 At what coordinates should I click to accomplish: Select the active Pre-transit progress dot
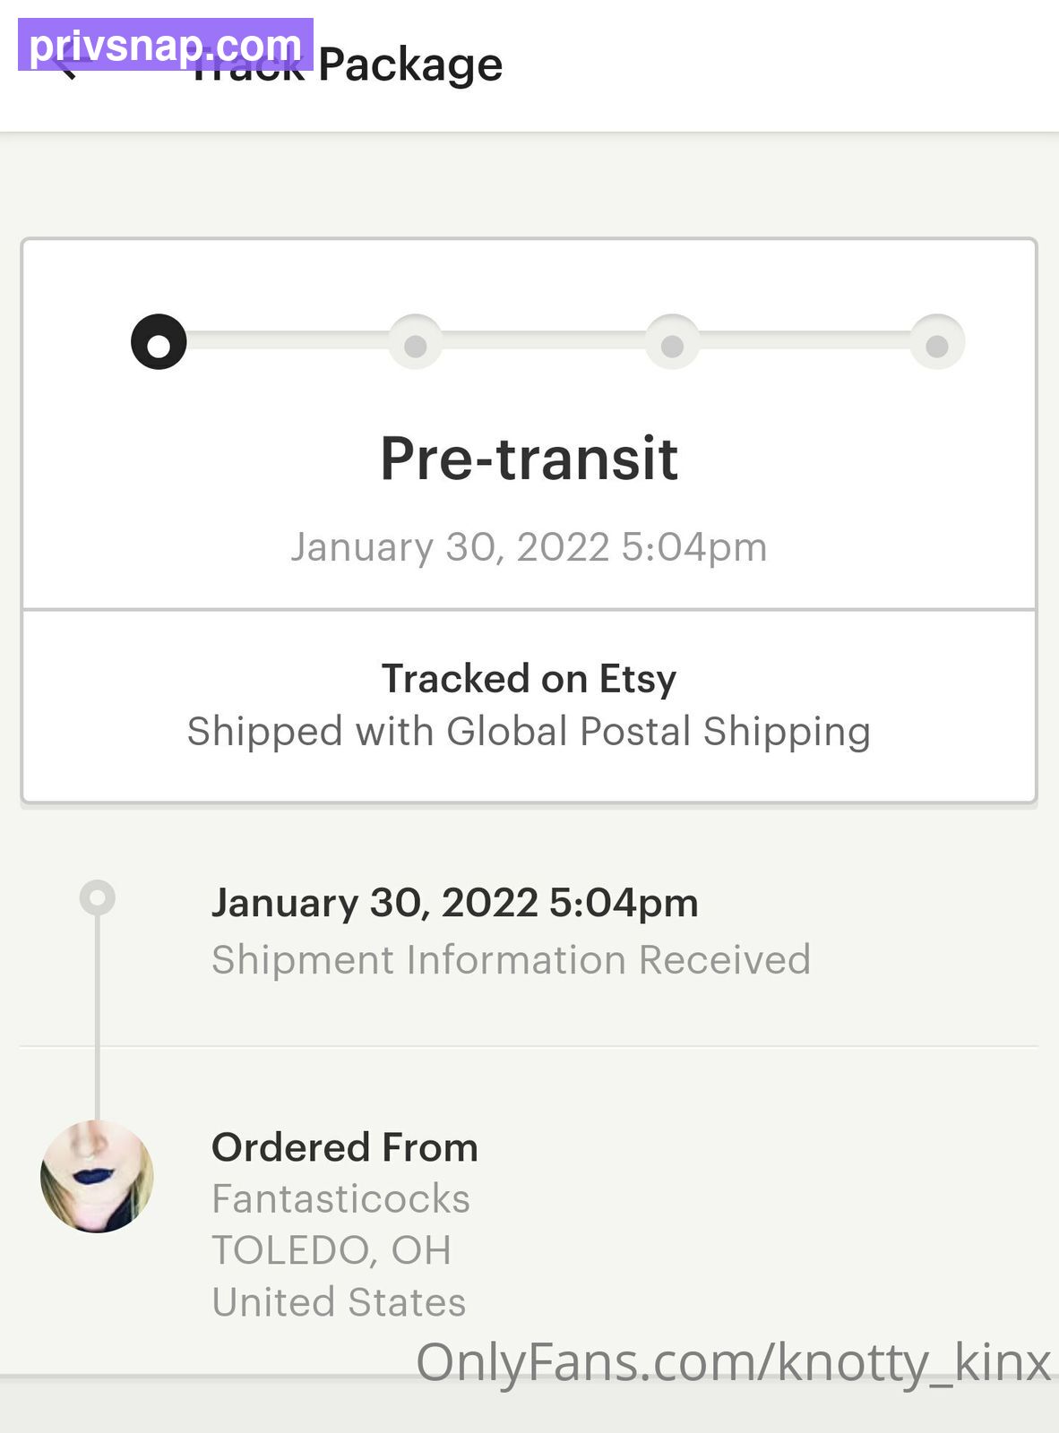[159, 342]
